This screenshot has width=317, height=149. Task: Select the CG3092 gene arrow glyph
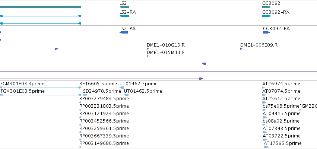[x=266, y=7]
